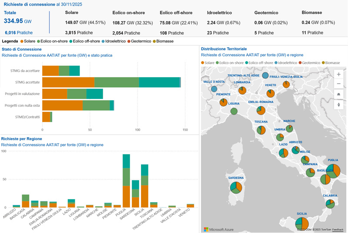Toggle Idroelettrico in the map panel legend

[288, 63]
